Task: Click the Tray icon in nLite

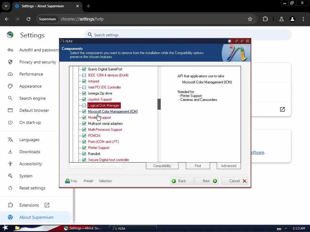Action: [x=68, y=181]
